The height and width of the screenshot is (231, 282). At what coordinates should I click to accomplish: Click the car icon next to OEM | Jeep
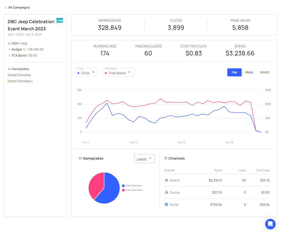pos(10,43)
